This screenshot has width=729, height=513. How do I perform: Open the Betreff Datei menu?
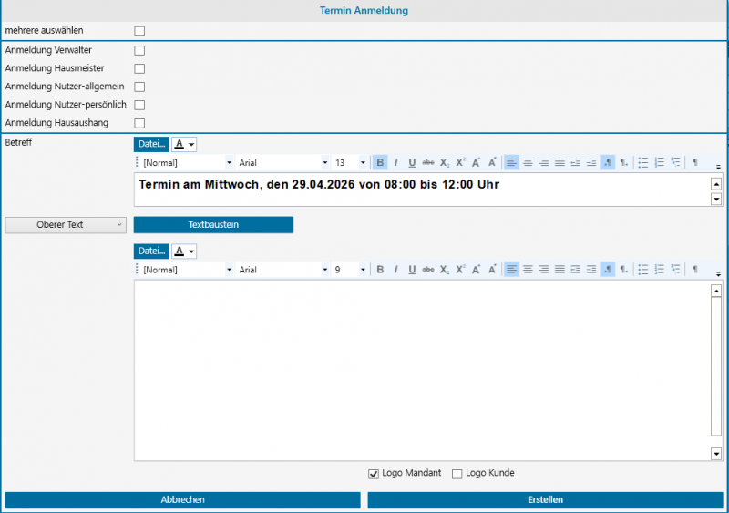(151, 144)
